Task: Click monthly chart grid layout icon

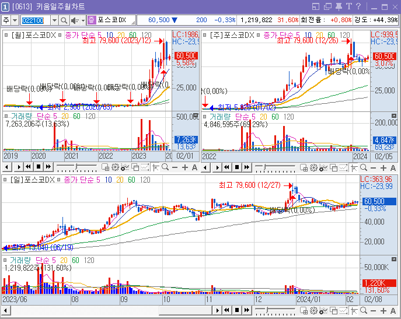Action: pos(105,167)
